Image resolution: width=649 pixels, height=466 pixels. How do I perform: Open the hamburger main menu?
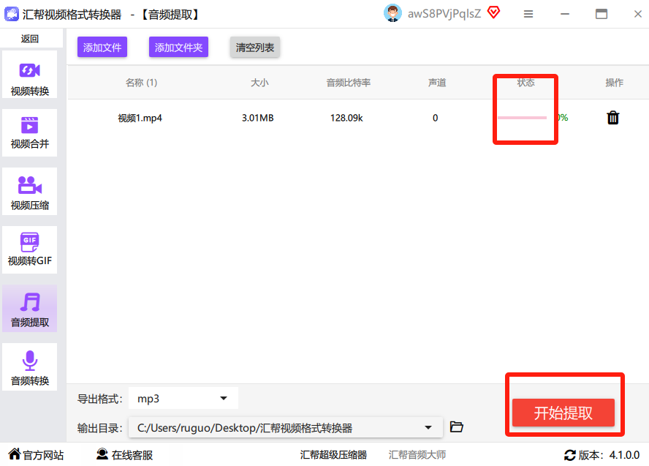tap(528, 14)
